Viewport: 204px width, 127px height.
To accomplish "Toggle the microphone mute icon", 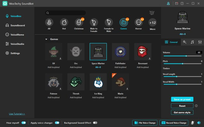I will (193, 123).
